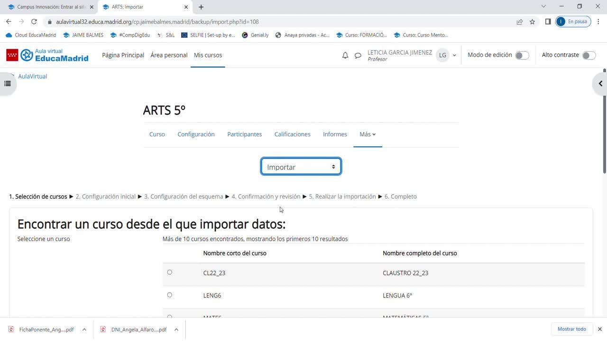607x341 pixels.
Task: Open the Importar select dropdown
Action: (x=301, y=167)
